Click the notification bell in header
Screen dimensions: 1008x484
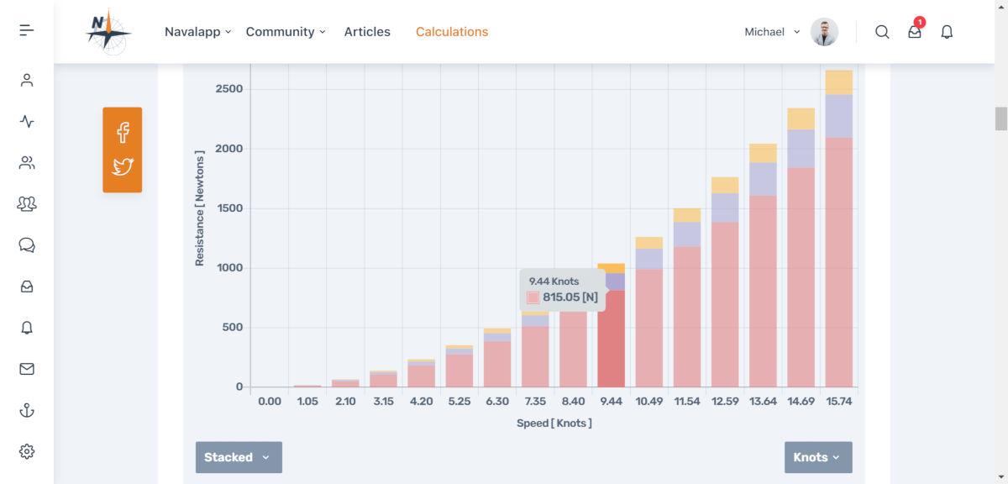(x=947, y=32)
